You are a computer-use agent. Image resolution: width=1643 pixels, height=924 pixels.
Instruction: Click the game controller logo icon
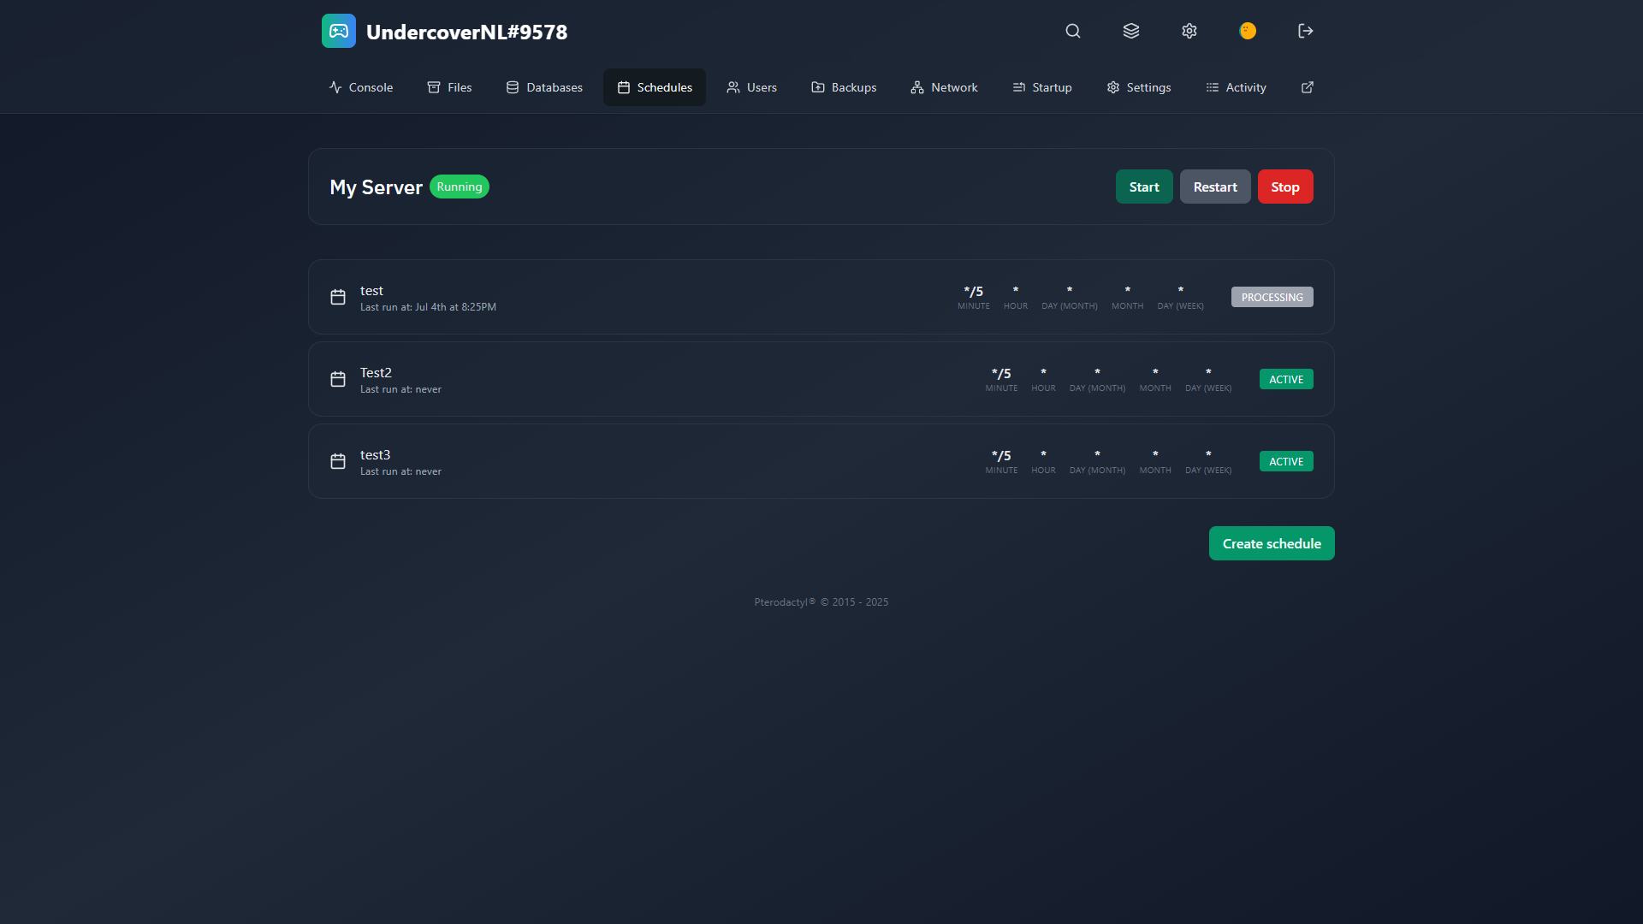tap(339, 31)
